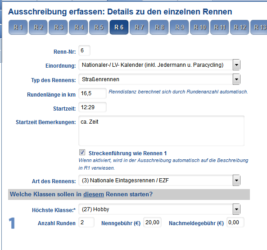Viewport: 267px width, 250px height.
Task: Select the Anzahl Runden input field
Action: click(x=86, y=222)
